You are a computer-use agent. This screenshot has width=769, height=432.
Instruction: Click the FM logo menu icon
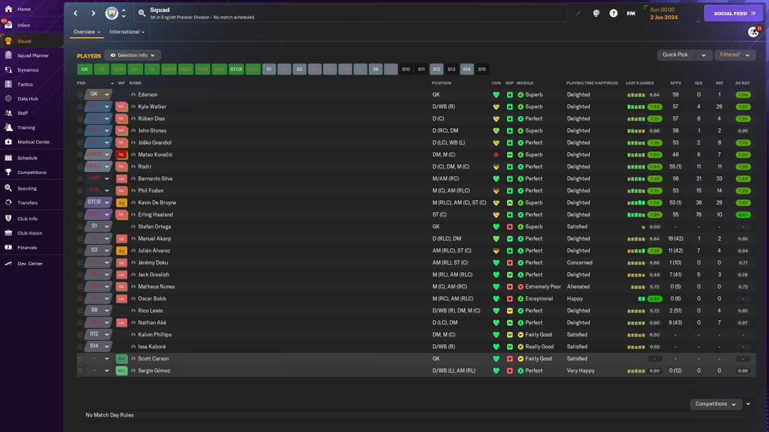click(x=631, y=13)
